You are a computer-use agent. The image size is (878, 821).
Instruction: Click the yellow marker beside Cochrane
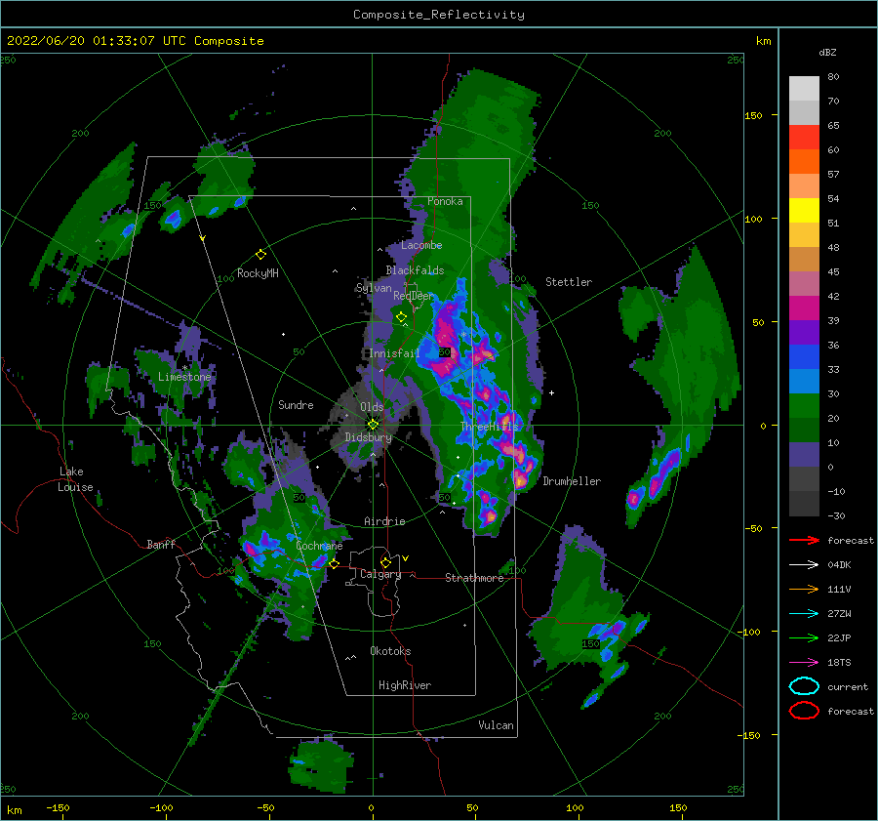click(334, 563)
